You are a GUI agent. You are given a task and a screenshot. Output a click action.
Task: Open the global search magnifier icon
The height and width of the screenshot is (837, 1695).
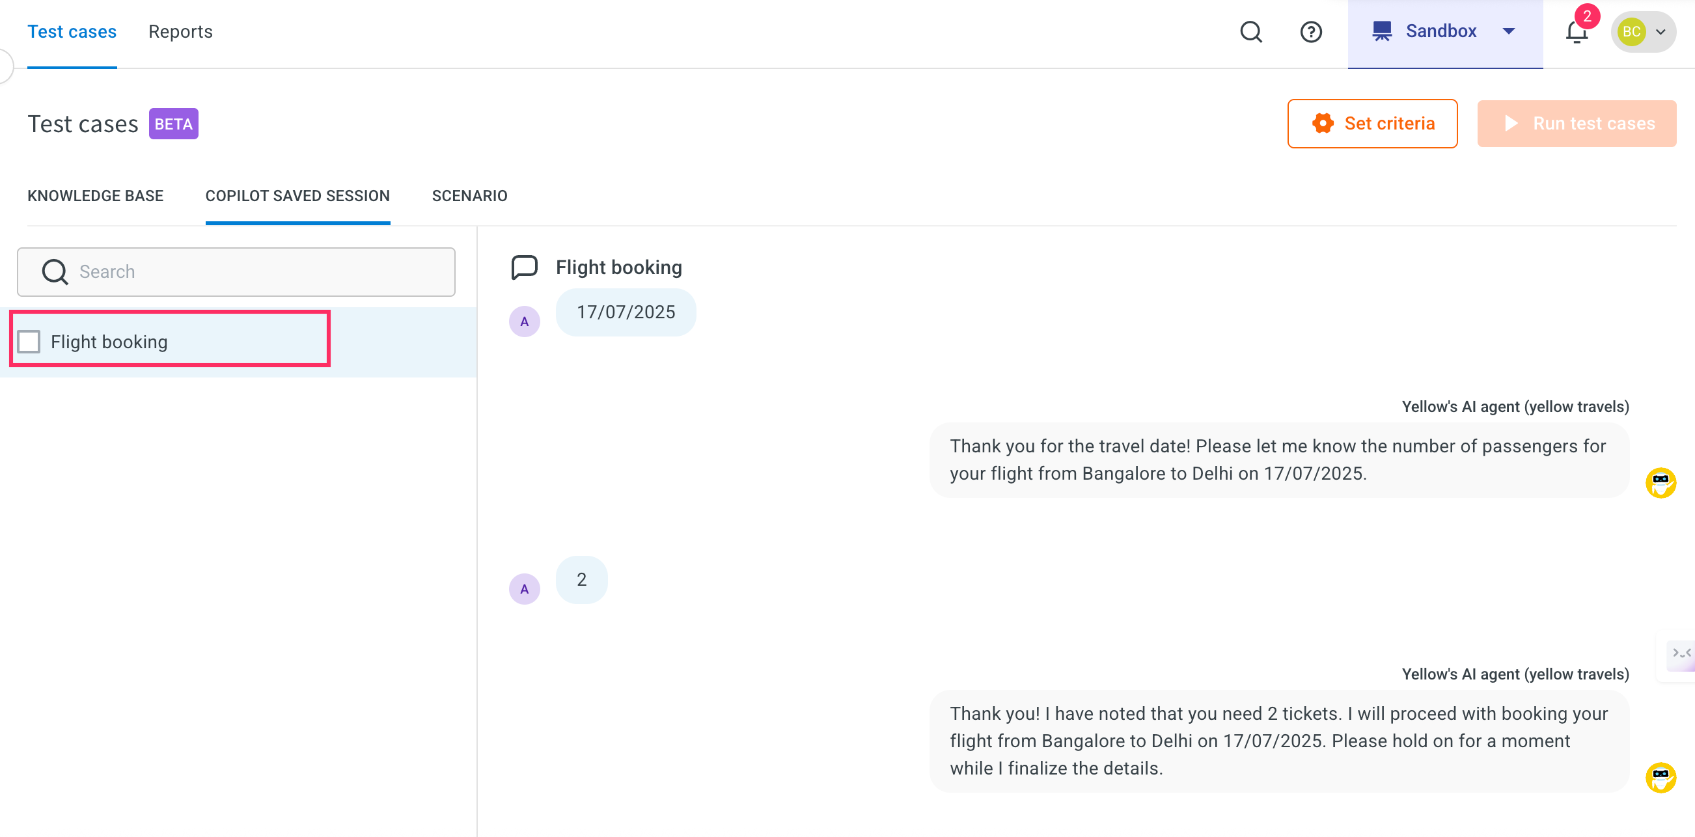pos(1251,32)
